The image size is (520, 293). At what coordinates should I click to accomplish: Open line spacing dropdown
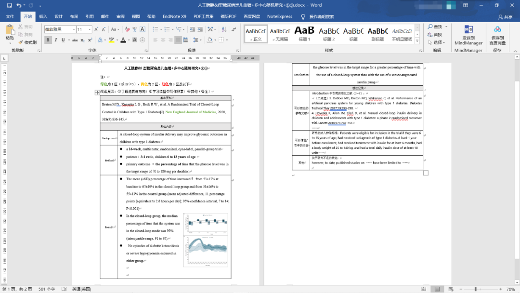[196, 40]
